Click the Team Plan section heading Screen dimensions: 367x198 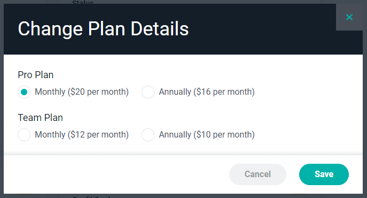click(40, 118)
